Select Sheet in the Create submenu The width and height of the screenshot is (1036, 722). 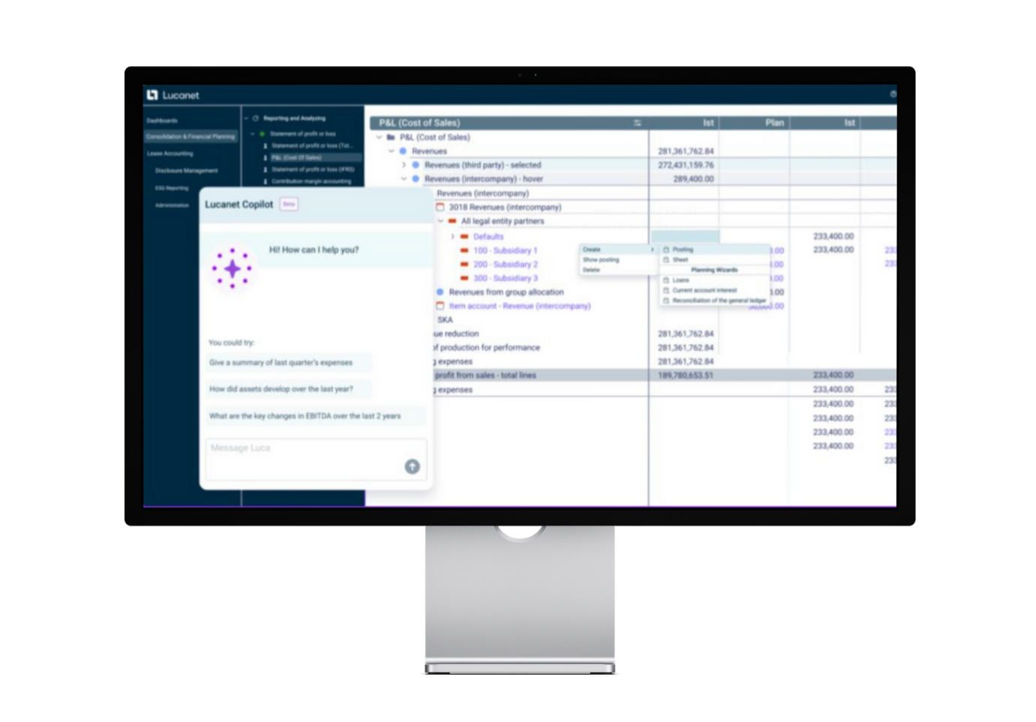point(714,259)
